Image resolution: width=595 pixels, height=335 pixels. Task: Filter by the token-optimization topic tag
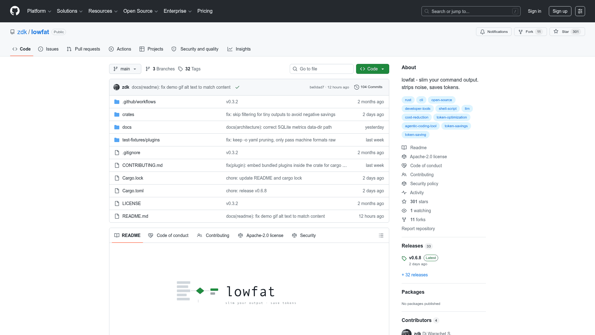coord(452,117)
